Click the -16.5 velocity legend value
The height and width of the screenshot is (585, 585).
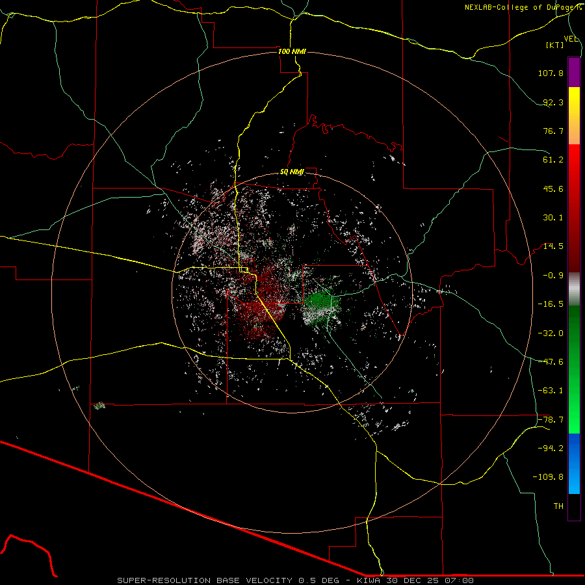point(551,304)
